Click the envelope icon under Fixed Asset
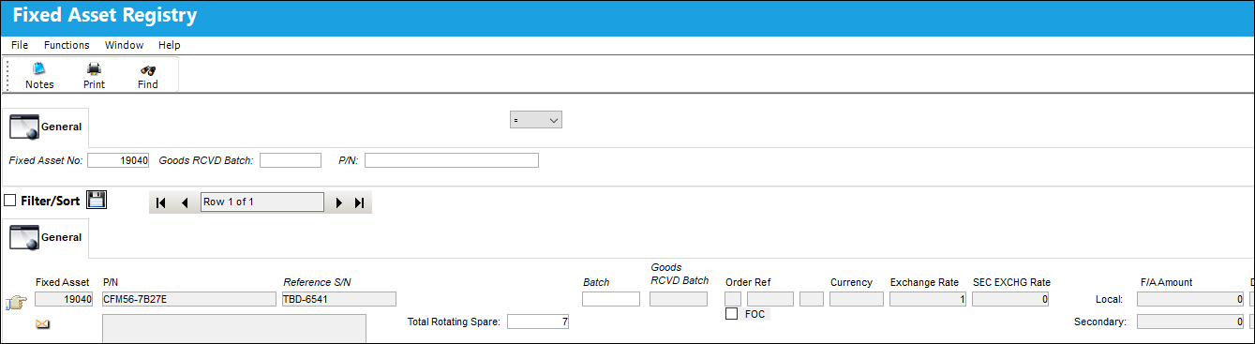Viewport: 1255px width, 344px height. pos(43,324)
